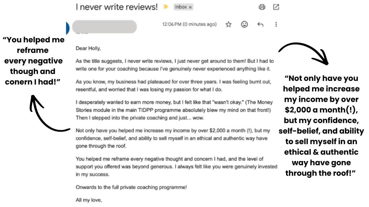Image resolution: width=369 pixels, height=207 pixels.
Task: Select the '$2,000 a month(!)' callout quote
Action: click(x=321, y=125)
